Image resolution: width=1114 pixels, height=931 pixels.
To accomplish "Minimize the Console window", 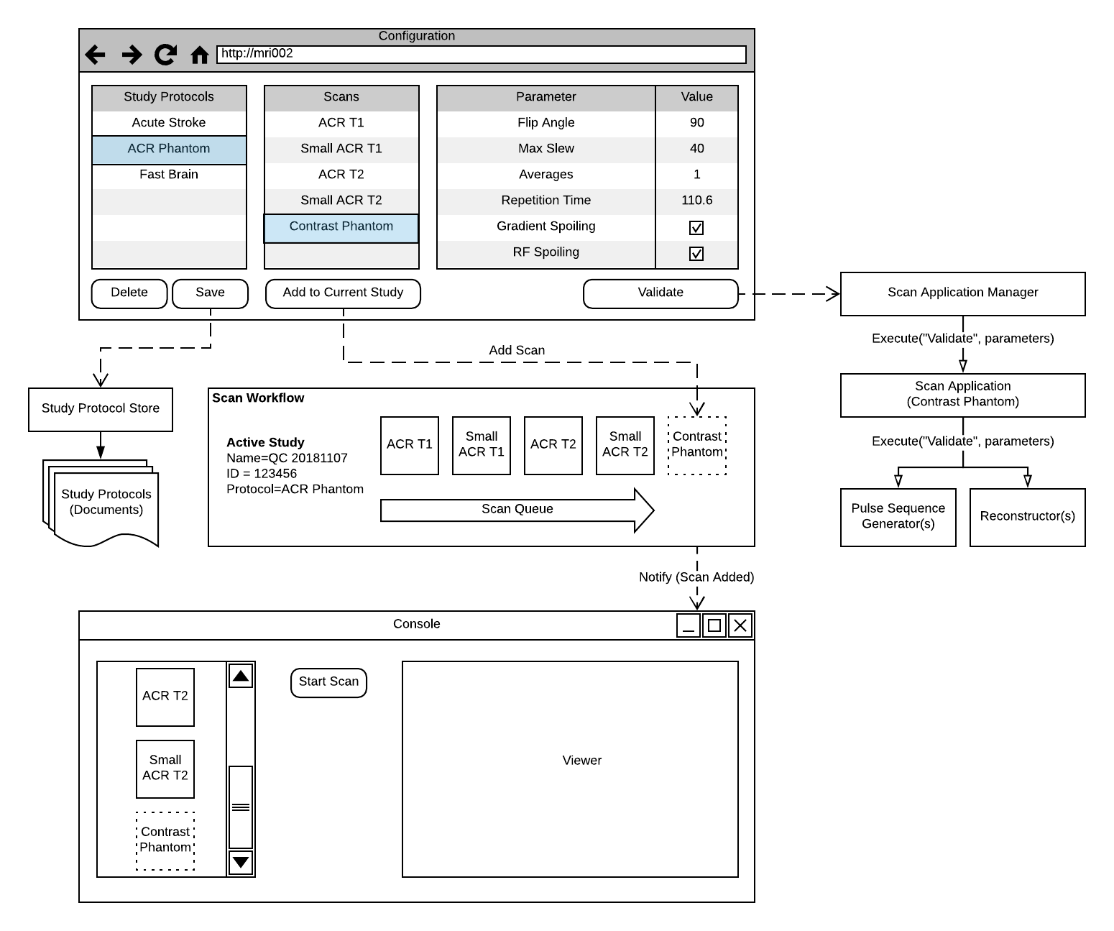I will tap(689, 625).
